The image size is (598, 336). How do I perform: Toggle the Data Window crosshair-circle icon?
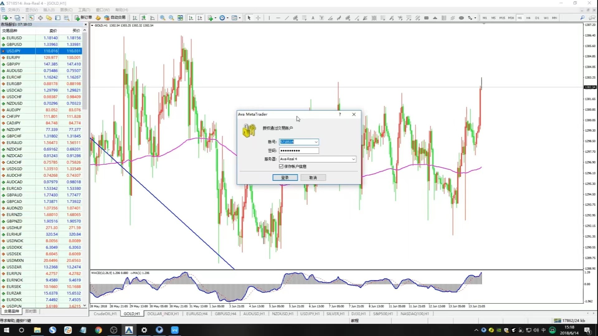coord(40,18)
